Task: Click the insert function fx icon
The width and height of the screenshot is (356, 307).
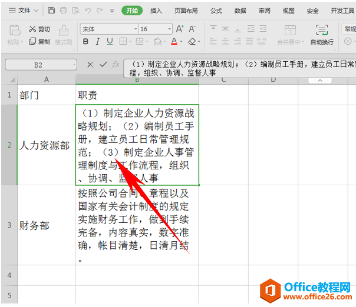Action: pos(116,65)
